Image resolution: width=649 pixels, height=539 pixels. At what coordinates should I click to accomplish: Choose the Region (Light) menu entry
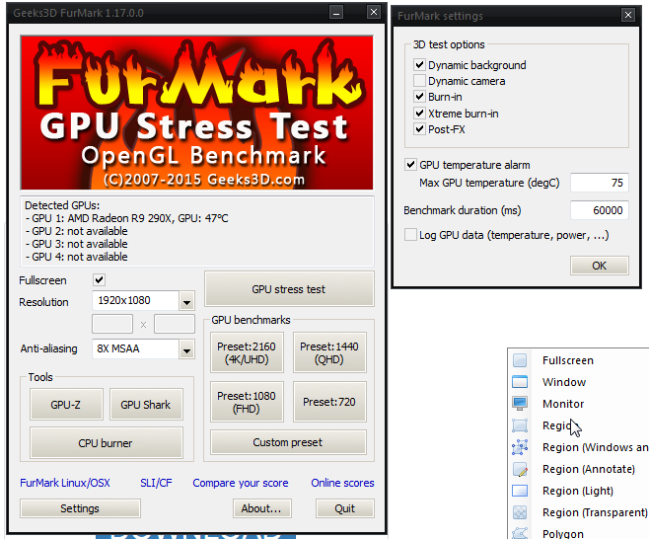tap(578, 491)
